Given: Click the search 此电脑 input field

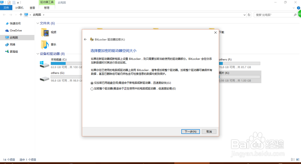Looking at the screenshot, I should click(274, 15).
